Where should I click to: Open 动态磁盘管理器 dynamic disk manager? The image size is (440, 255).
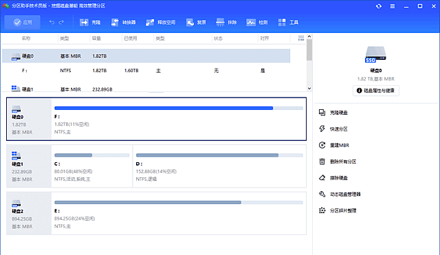[340, 194]
